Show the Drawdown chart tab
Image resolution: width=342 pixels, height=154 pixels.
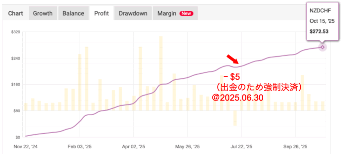pos(133,13)
